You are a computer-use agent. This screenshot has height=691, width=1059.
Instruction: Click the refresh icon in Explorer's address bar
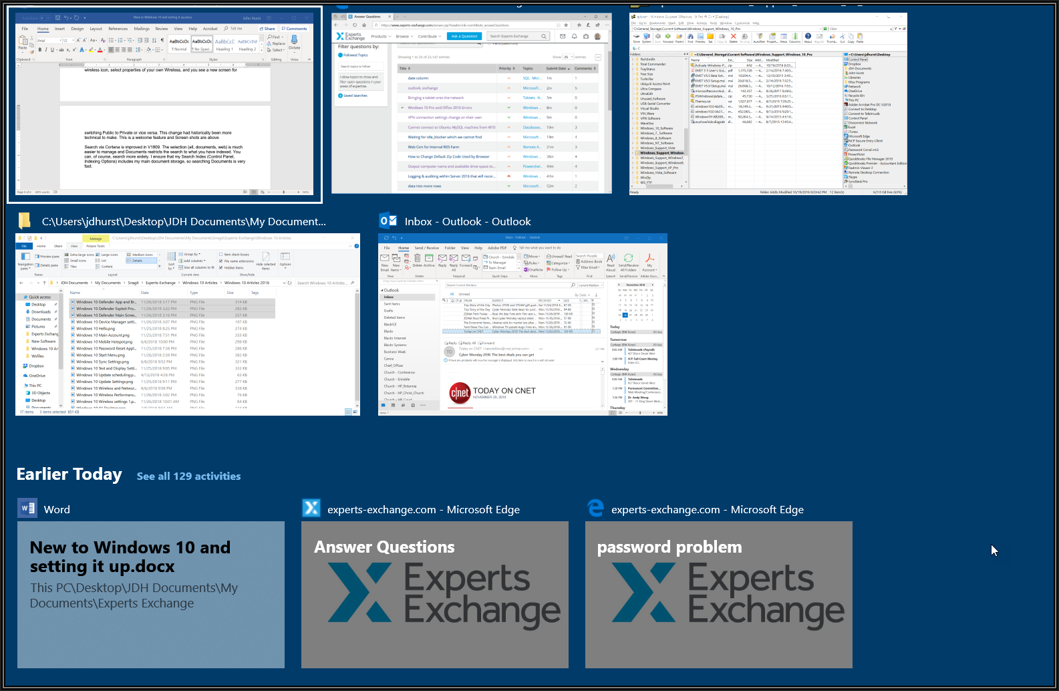point(289,283)
